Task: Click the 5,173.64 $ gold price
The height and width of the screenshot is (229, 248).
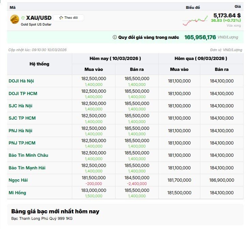Action: click(x=227, y=15)
